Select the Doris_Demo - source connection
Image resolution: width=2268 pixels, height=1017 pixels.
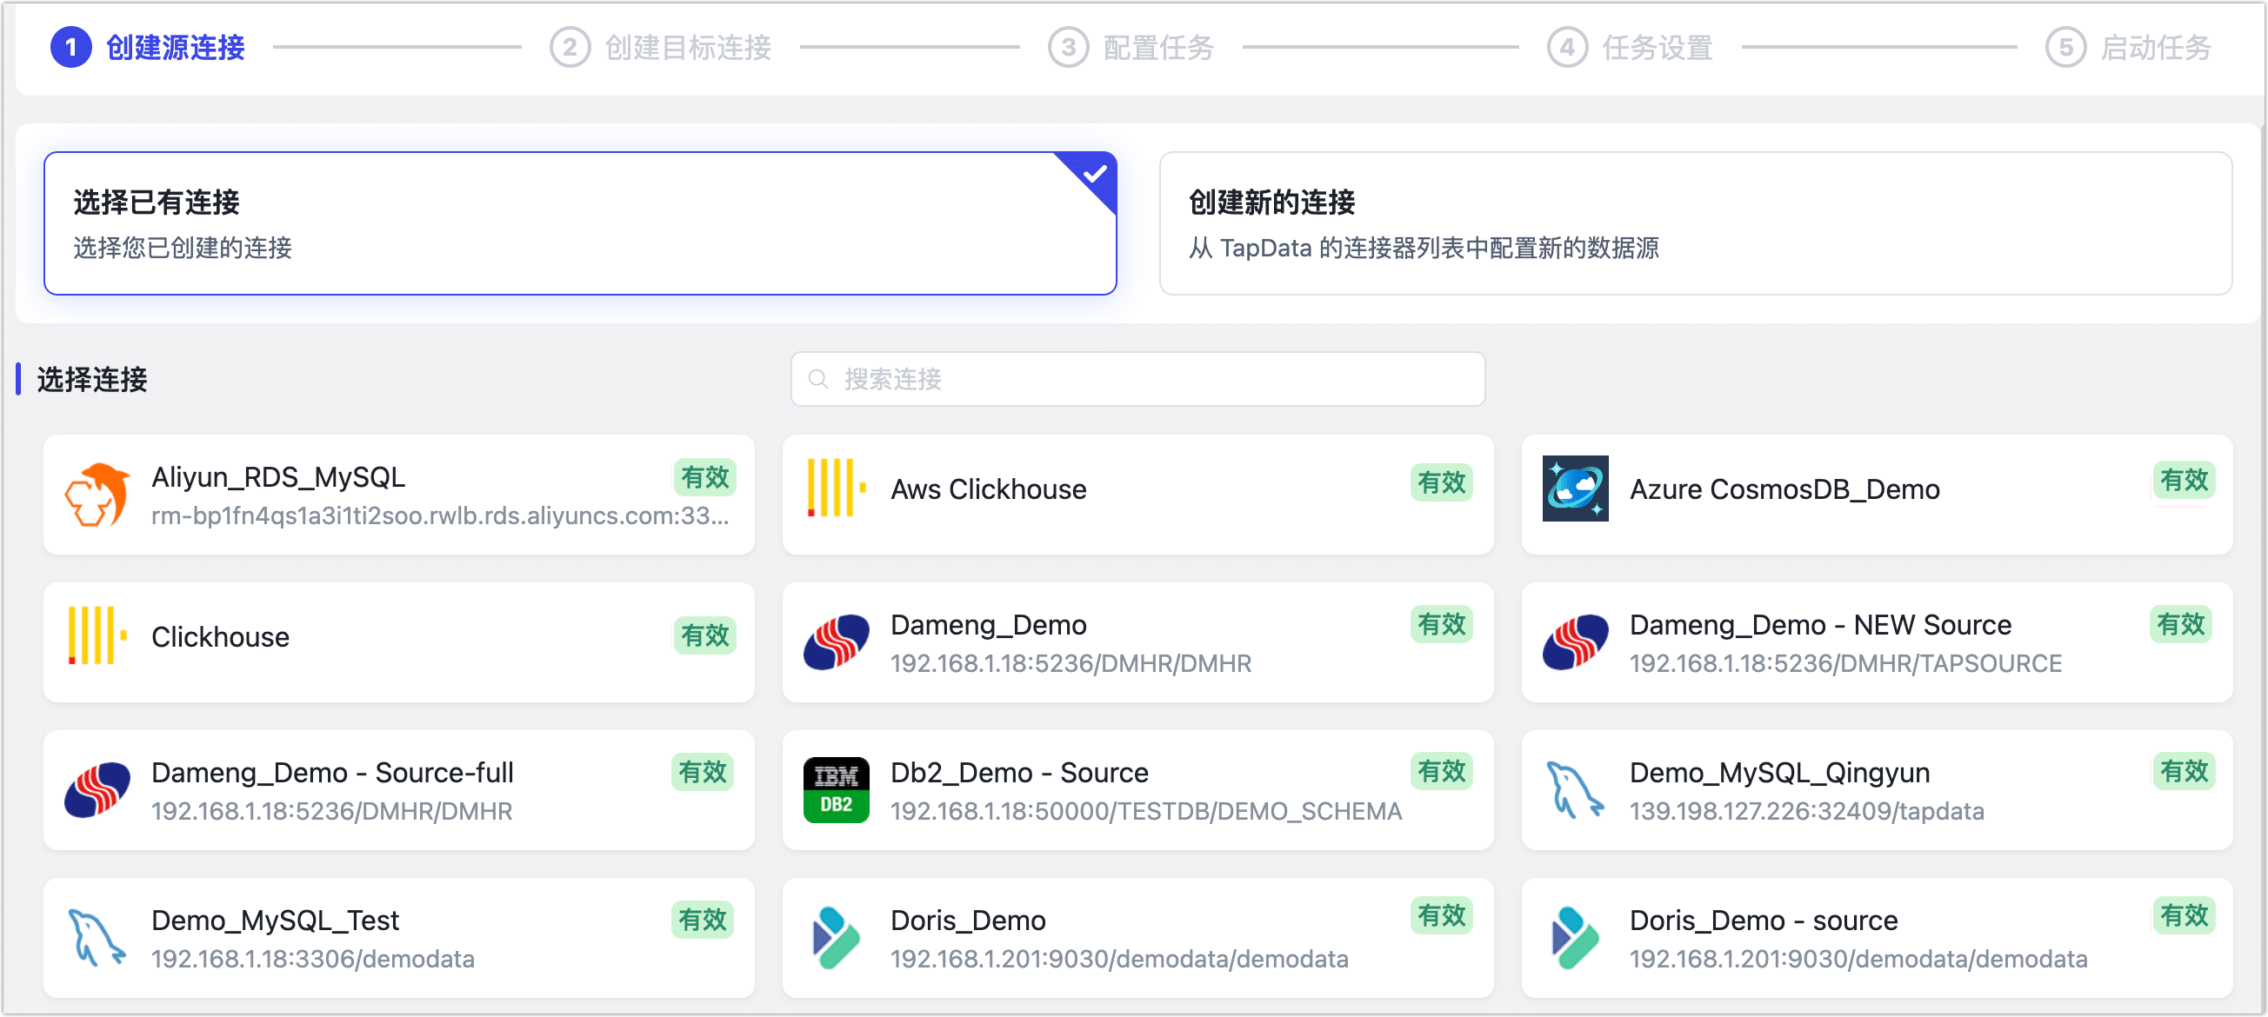1875,938
